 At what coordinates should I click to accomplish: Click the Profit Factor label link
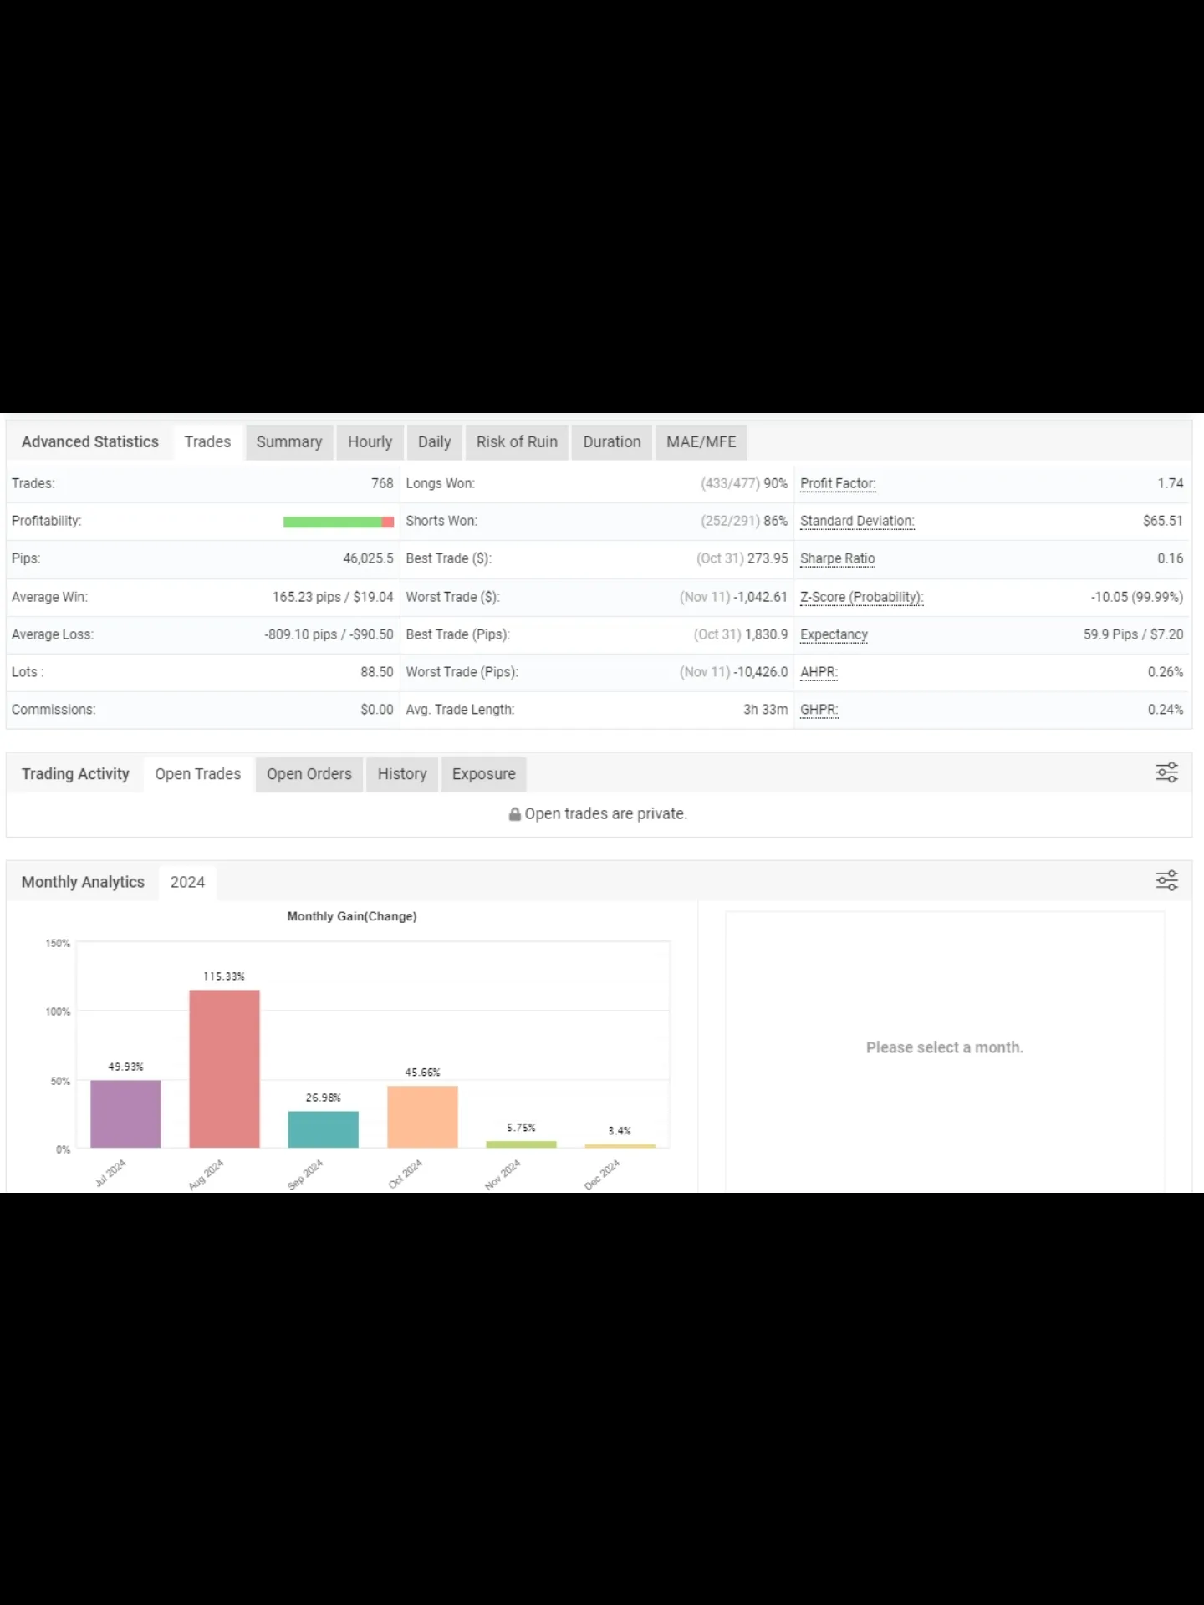(838, 484)
